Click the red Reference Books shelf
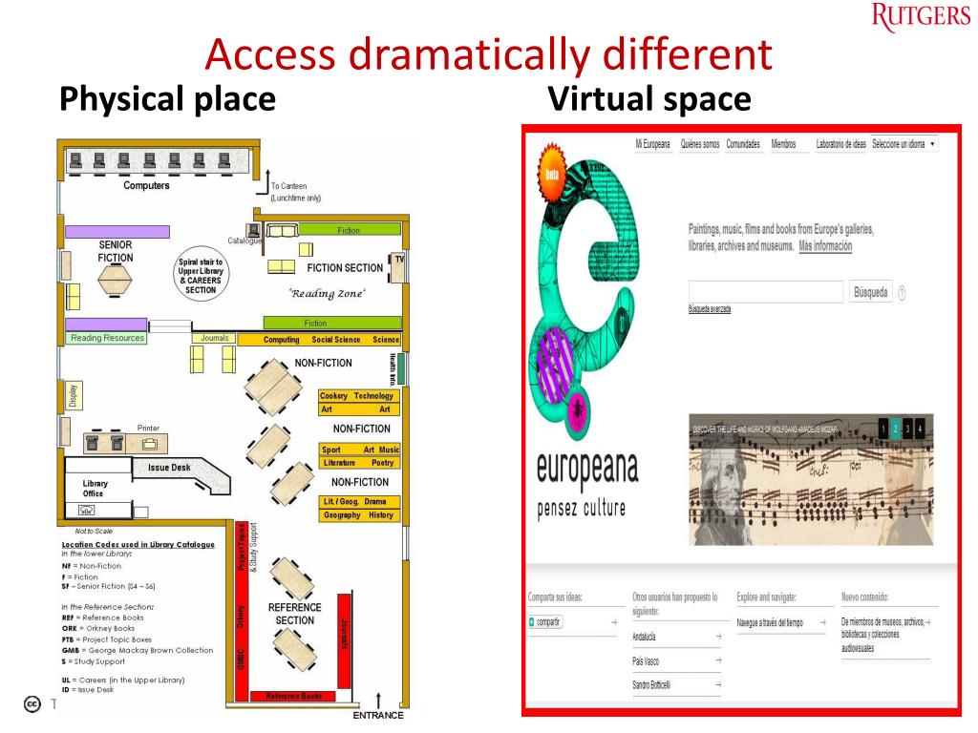The height and width of the screenshot is (733, 978). pos(293,696)
